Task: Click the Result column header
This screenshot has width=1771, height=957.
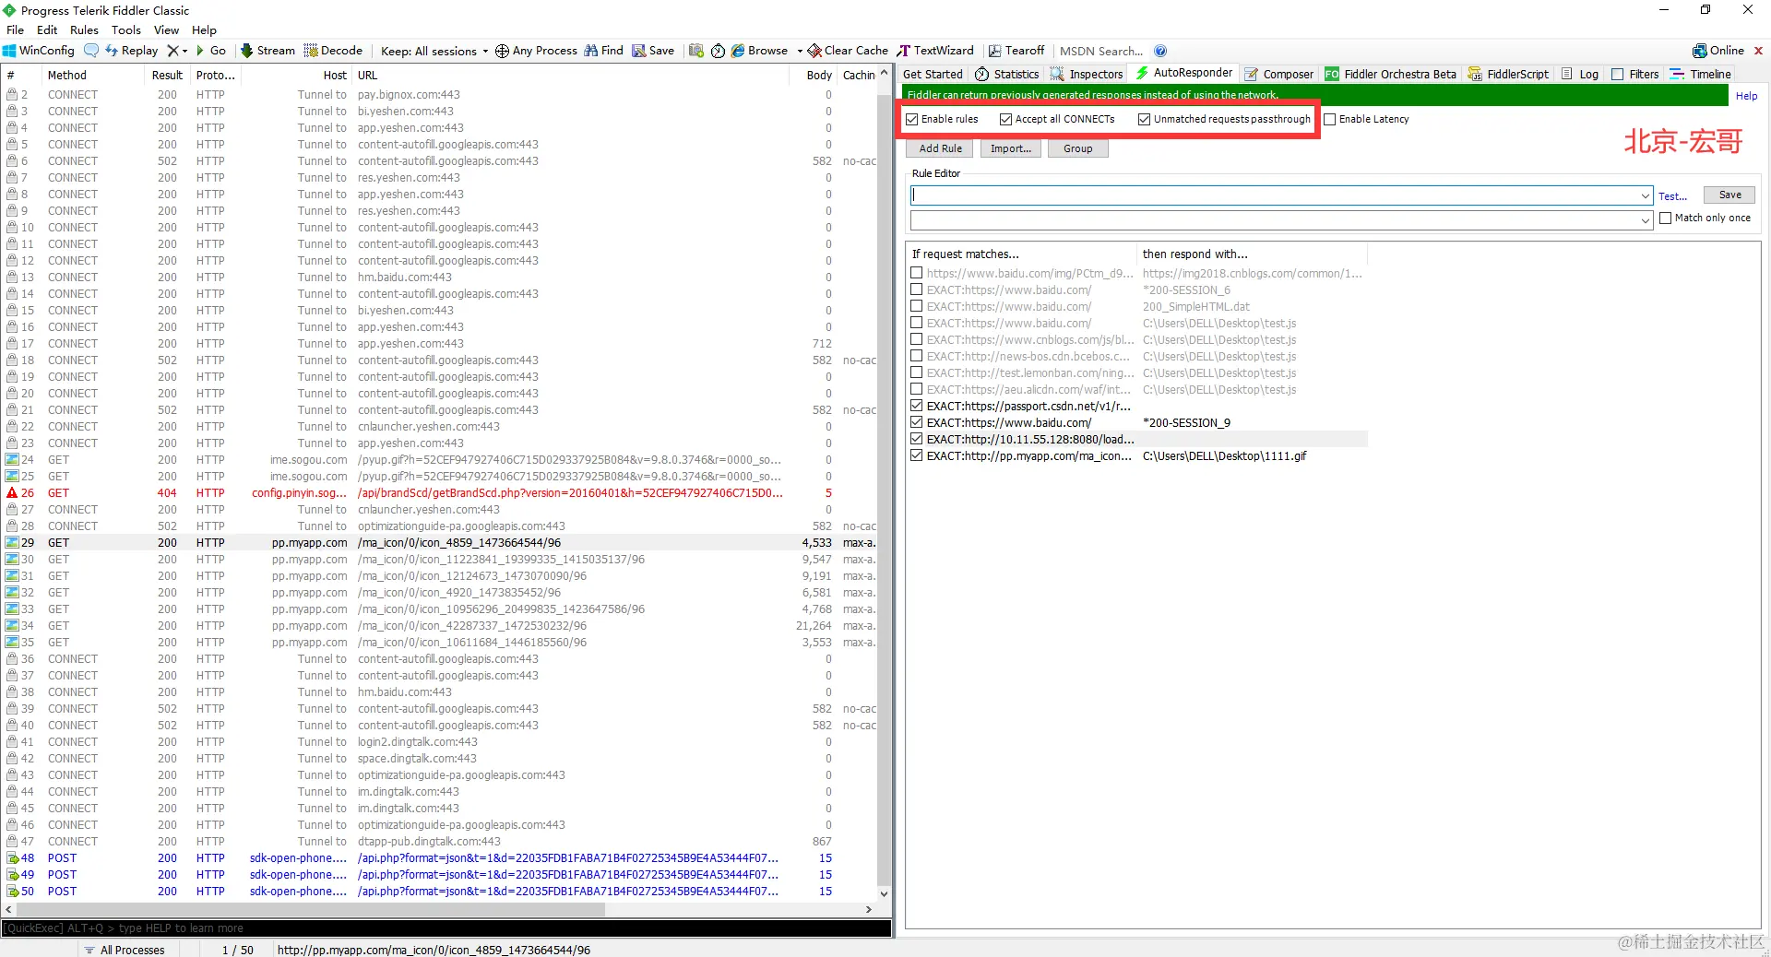Action: click(x=167, y=76)
